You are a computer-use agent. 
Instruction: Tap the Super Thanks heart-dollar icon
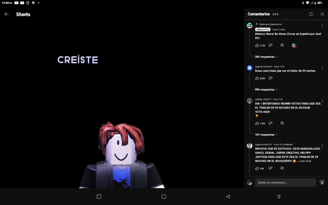(322, 182)
